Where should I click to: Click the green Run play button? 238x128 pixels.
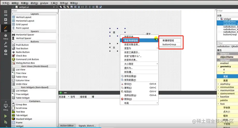coord(6,116)
